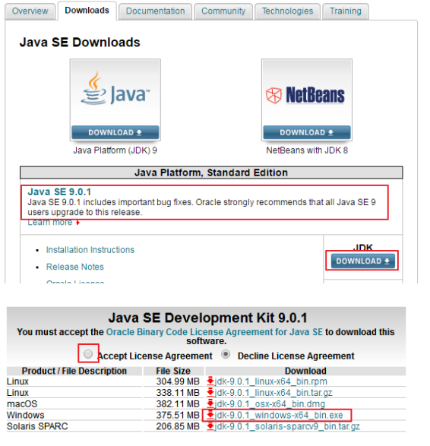Select Accept License Agreement radio button
The height and width of the screenshot is (446, 430).
coord(88,354)
